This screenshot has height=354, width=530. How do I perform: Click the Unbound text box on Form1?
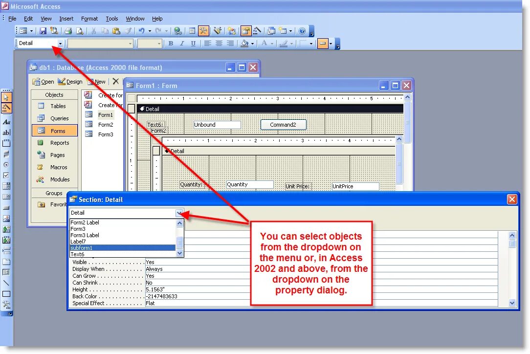pos(217,125)
